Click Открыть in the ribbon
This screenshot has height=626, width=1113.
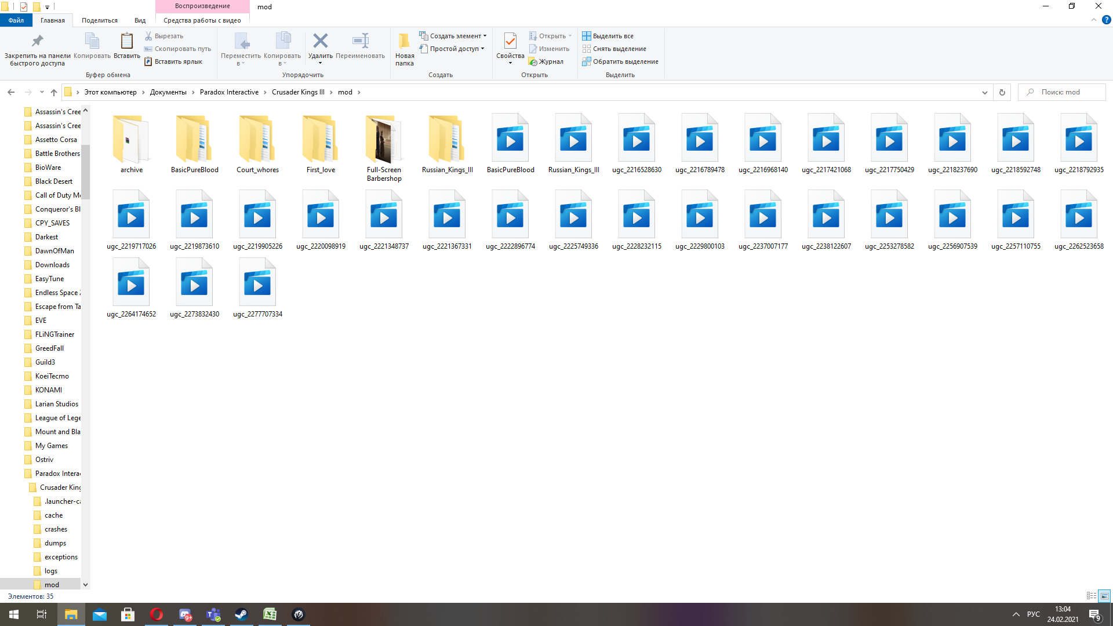click(x=550, y=36)
